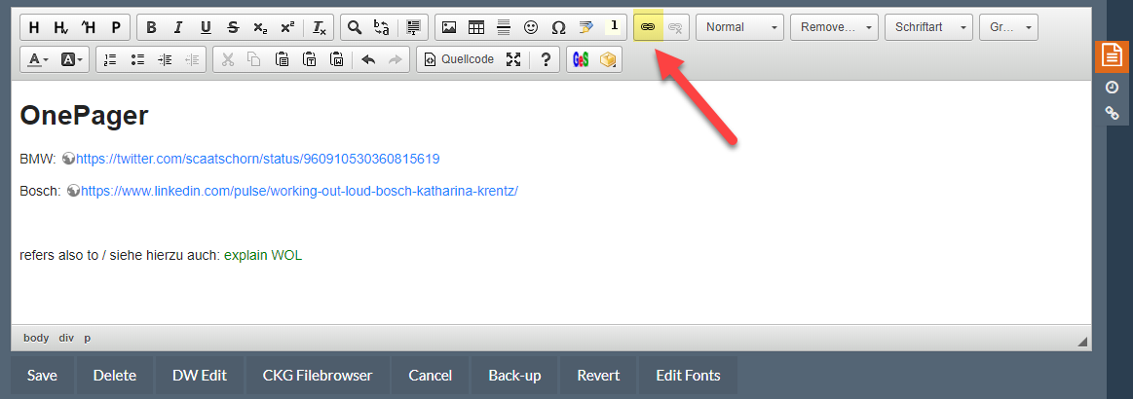Click the select all icon

413,27
